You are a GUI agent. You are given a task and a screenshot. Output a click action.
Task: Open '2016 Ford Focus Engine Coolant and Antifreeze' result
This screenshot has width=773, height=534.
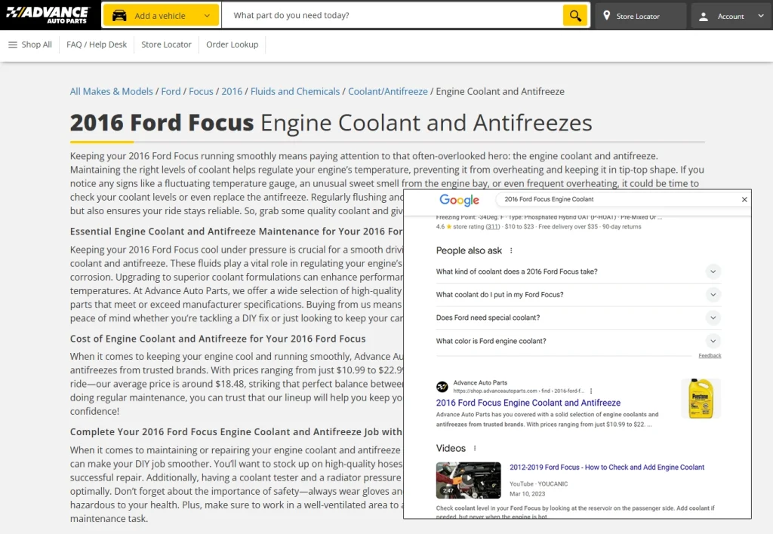point(528,403)
